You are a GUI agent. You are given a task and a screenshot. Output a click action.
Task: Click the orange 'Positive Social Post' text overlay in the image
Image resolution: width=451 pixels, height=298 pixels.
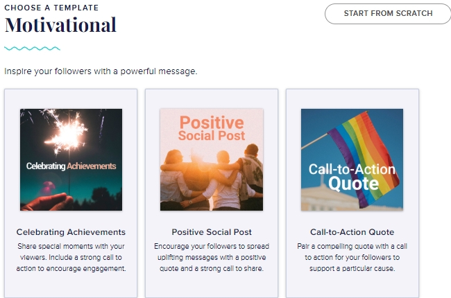point(212,128)
